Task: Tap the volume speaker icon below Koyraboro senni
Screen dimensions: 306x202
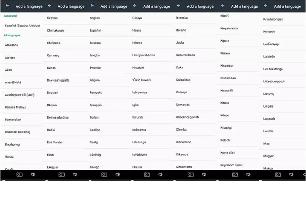Action: (x=248, y=174)
